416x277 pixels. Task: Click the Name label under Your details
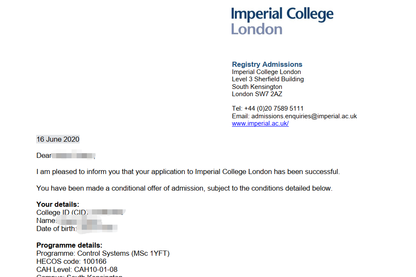pyautogui.click(x=46, y=220)
